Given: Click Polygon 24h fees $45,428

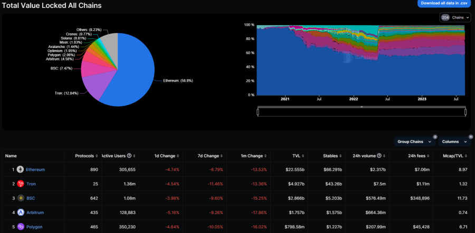Looking at the screenshot, I should coord(421,227).
